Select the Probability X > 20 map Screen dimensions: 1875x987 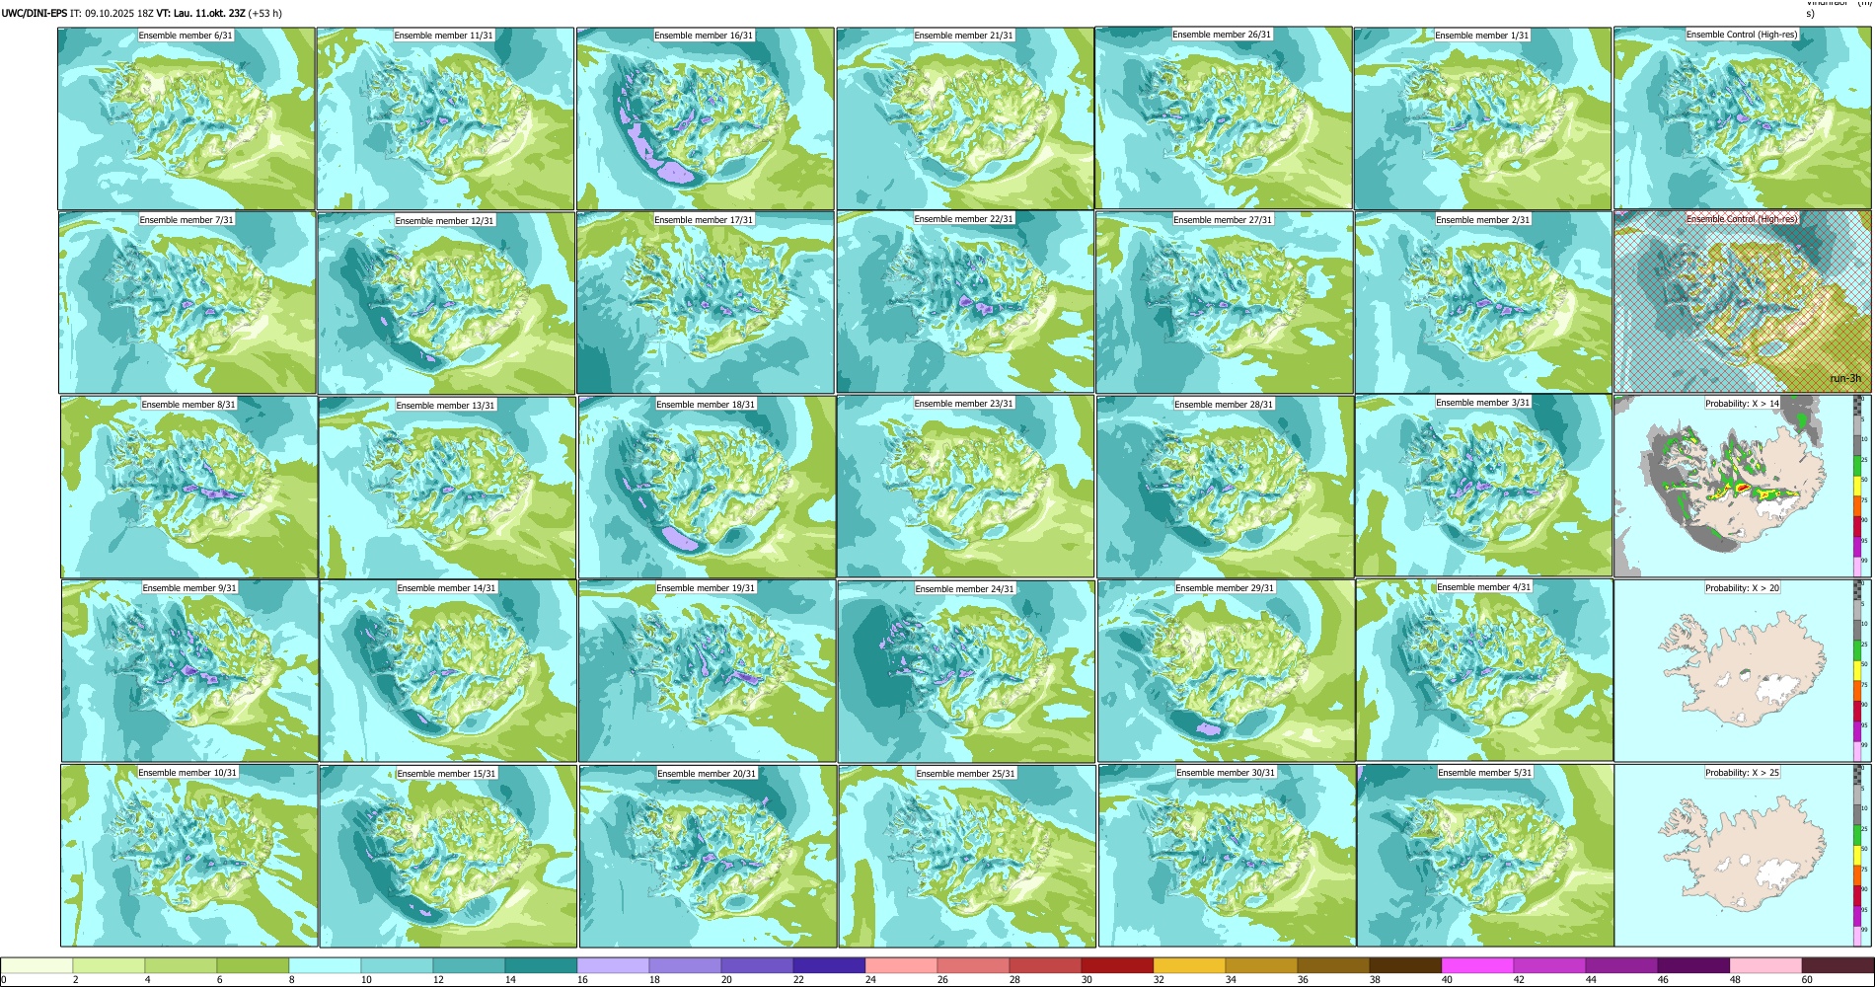1743,671
